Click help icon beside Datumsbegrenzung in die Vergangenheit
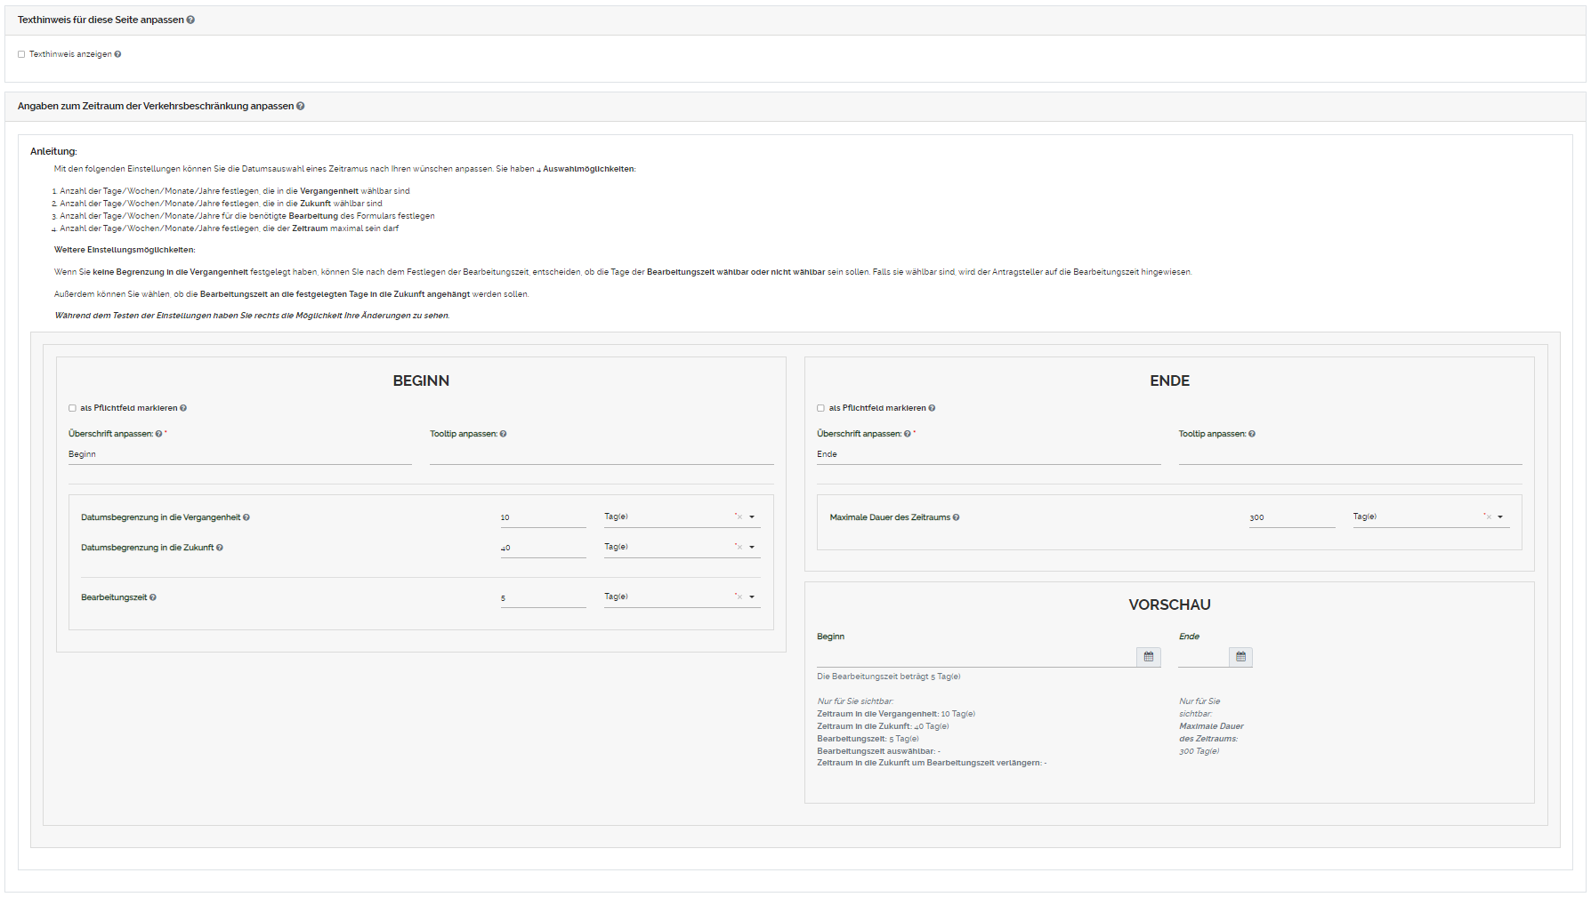Image resolution: width=1591 pixels, height=897 pixels. (x=246, y=517)
